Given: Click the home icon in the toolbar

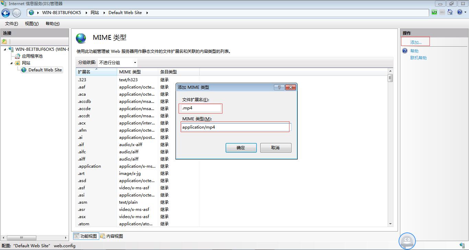Looking at the screenshot, I should coord(450,12).
